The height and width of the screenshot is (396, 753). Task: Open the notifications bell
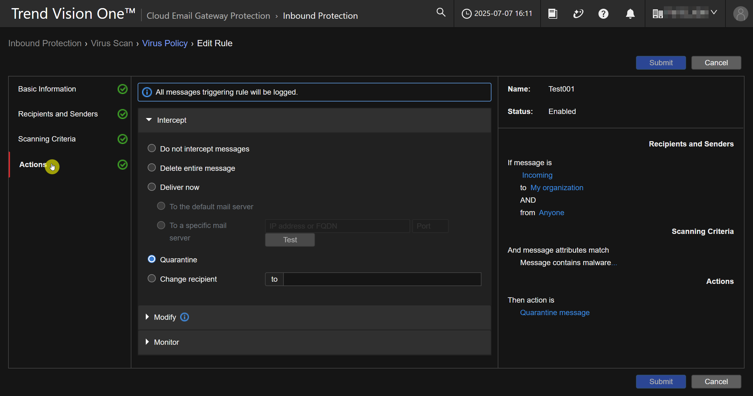(x=630, y=14)
